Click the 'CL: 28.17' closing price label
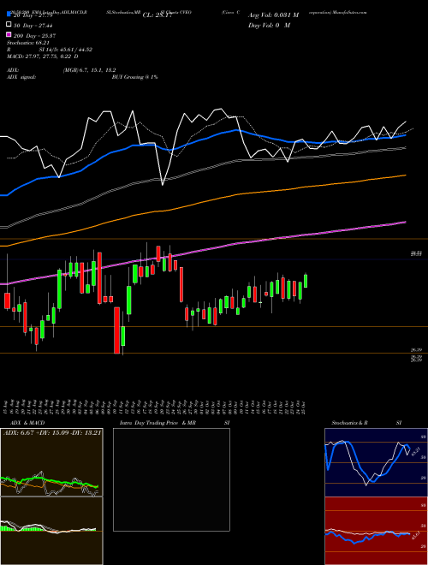The height and width of the screenshot is (565, 428). click(158, 15)
